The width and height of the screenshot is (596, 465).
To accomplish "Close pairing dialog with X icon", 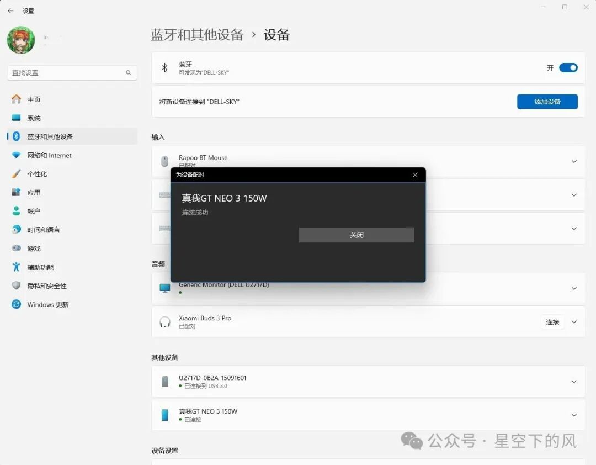I will pyautogui.click(x=415, y=175).
